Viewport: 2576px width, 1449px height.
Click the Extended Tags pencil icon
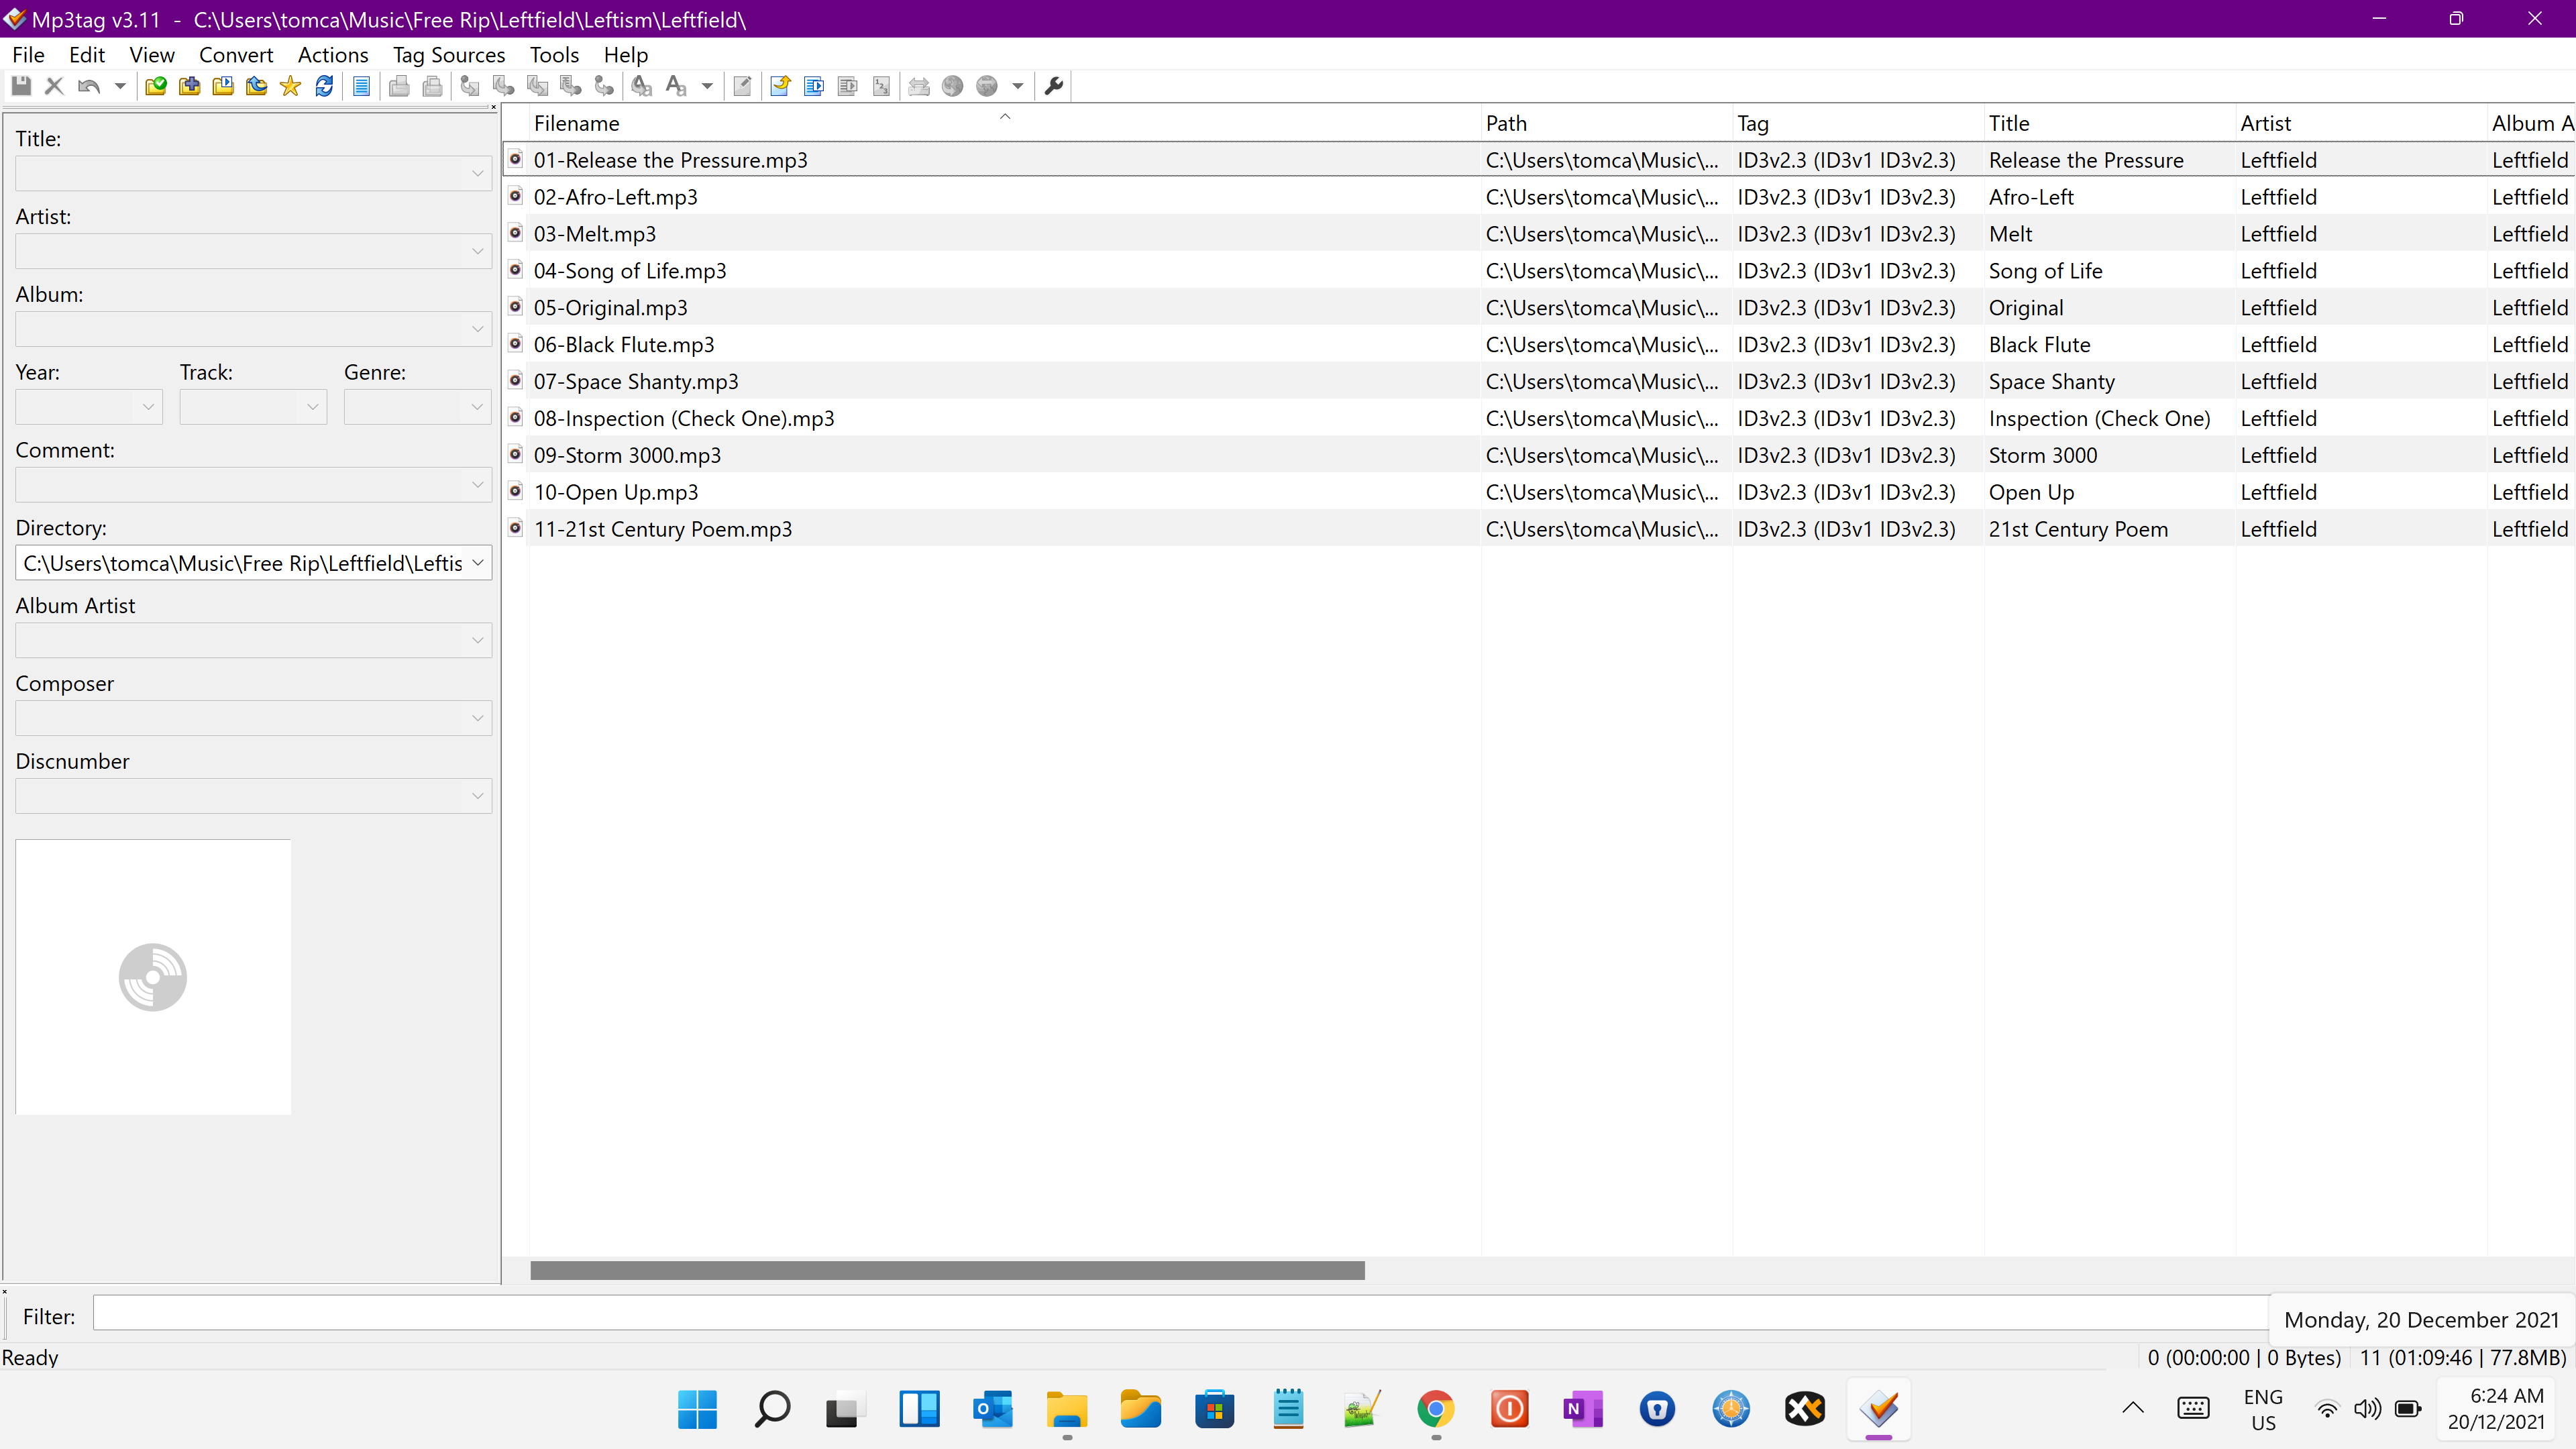742,86
